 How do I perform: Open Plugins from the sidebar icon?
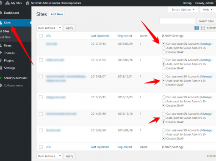point(1,61)
